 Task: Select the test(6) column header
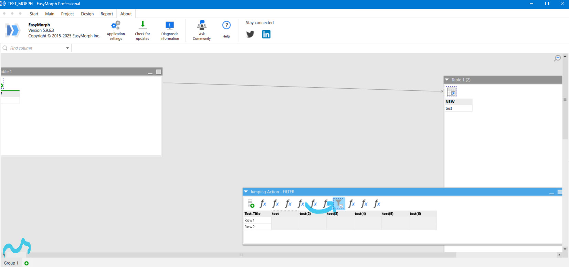click(x=423, y=214)
